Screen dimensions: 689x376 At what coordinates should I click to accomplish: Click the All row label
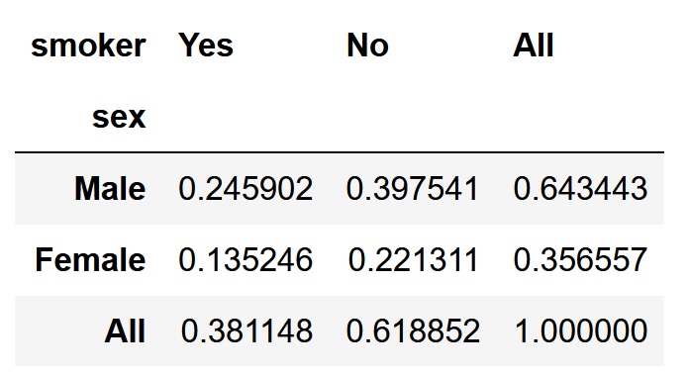tap(125, 331)
